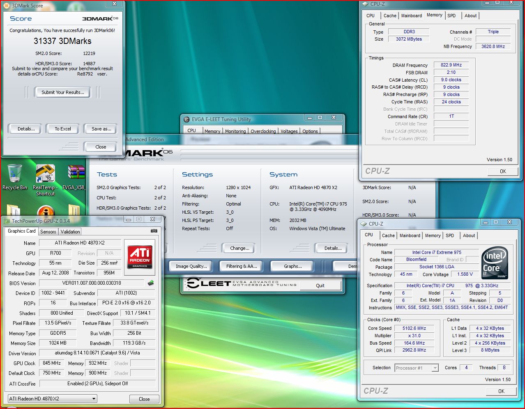Open Cache tab in upper CPU-Z window
The image size is (525, 409).
point(390,16)
